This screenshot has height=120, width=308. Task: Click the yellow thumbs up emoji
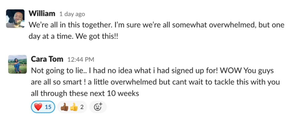pos(74,107)
